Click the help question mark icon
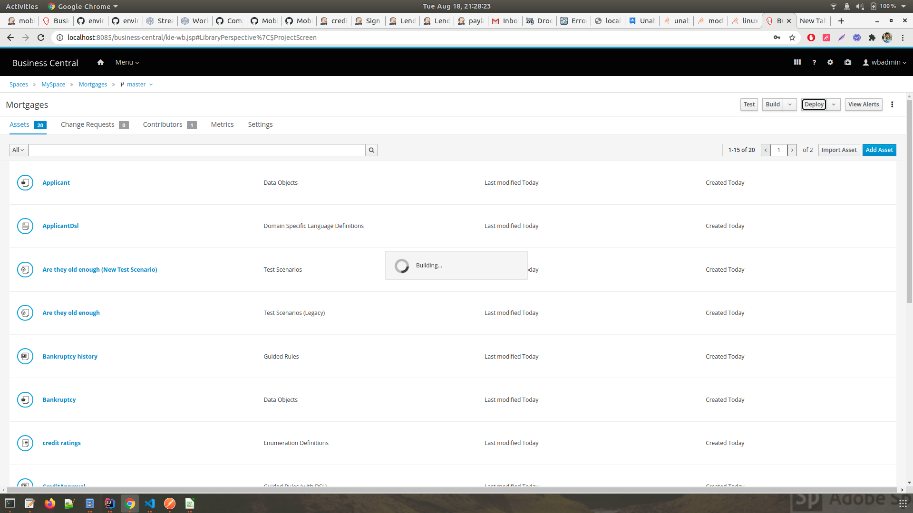Viewport: 913px width, 513px height. 814,62
